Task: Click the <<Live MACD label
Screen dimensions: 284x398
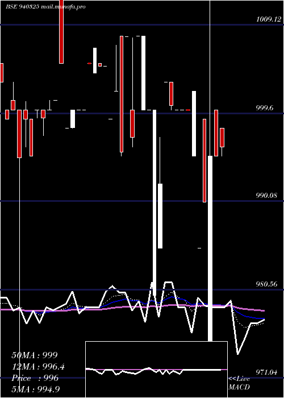Action: pos(239,383)
